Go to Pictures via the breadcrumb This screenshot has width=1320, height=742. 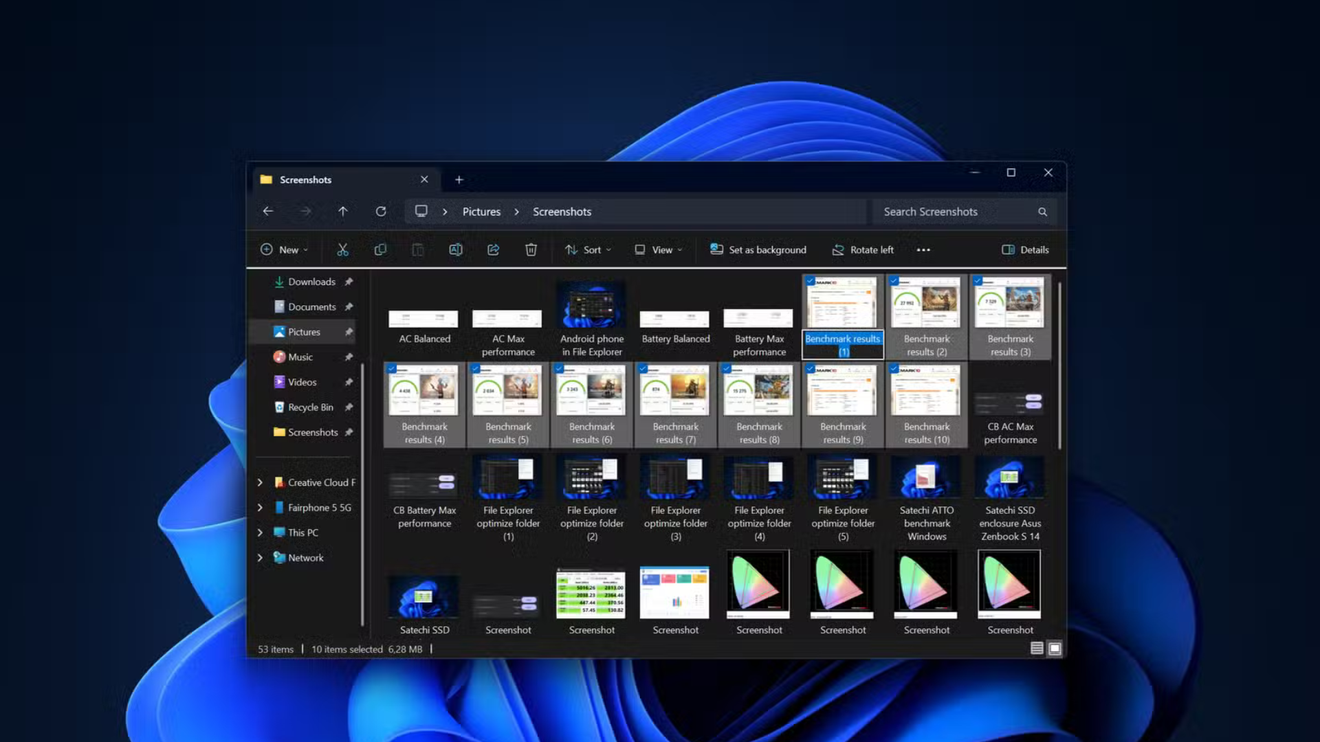click(x=481, y=212)
